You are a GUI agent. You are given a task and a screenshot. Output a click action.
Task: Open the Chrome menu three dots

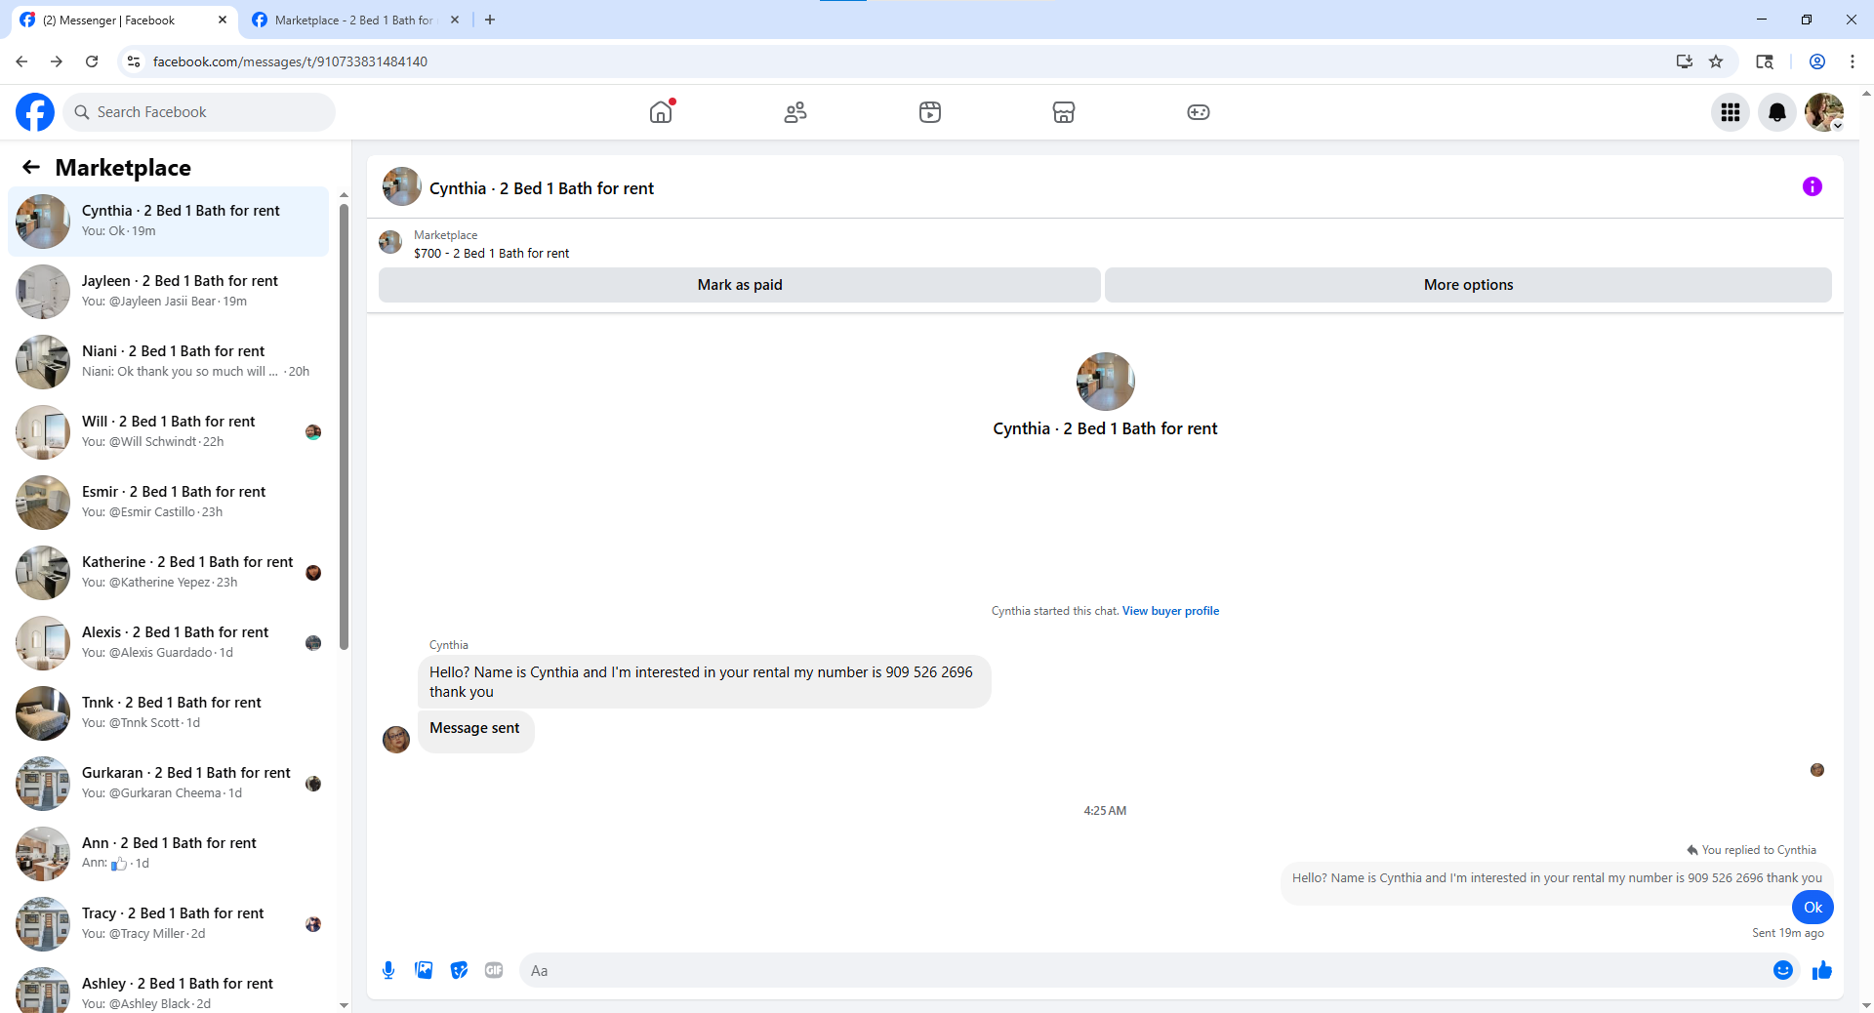coord(1853,61)
